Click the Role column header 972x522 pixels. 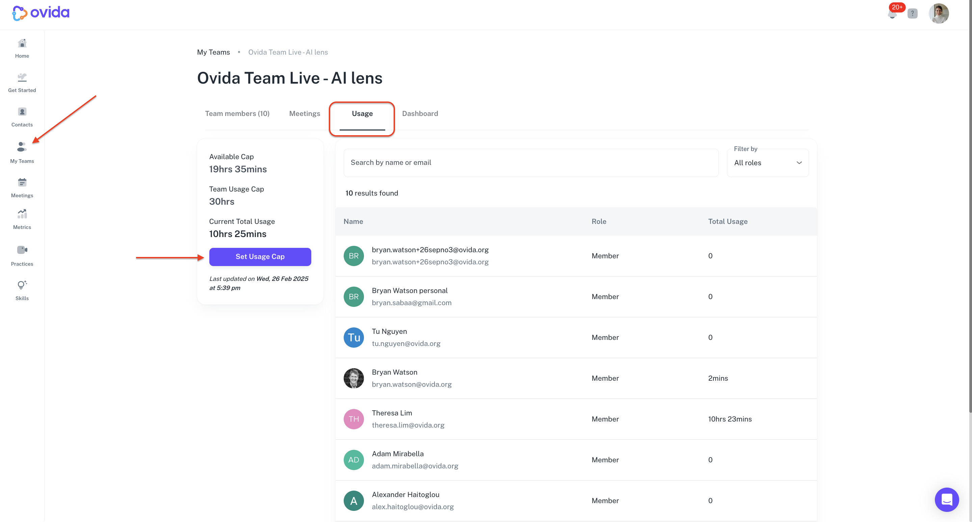(x=599, y=221)
